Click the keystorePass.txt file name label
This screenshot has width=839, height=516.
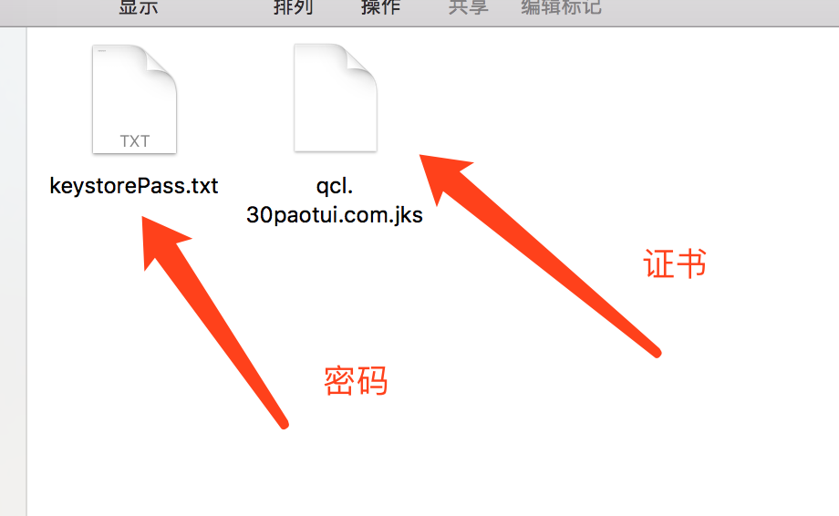click(x=134, y=186)
